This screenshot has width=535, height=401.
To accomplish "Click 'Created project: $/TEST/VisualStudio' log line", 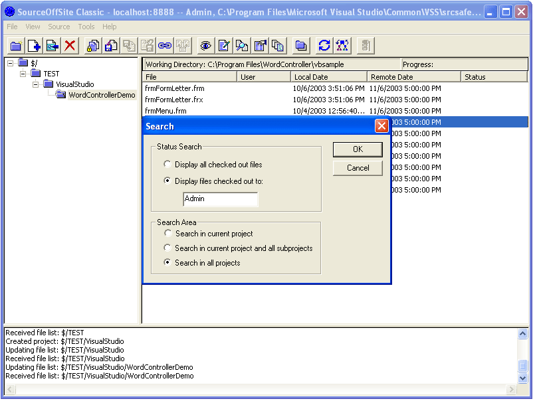I will coord(65,341).
